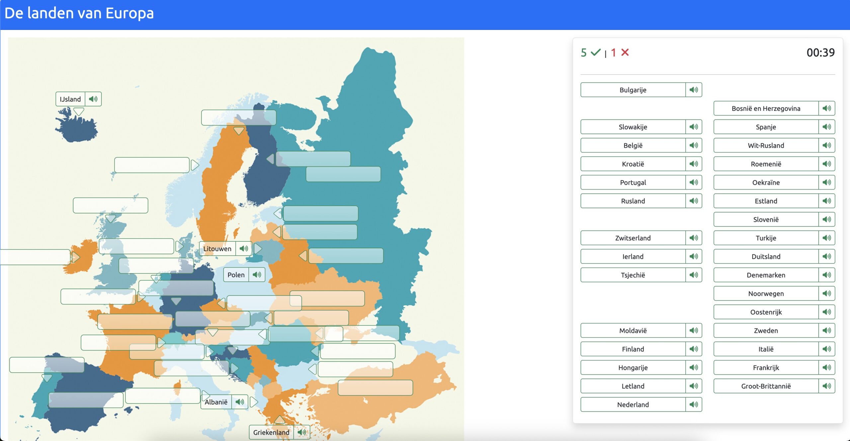Click the 00:39 timer display

point(820,52)
